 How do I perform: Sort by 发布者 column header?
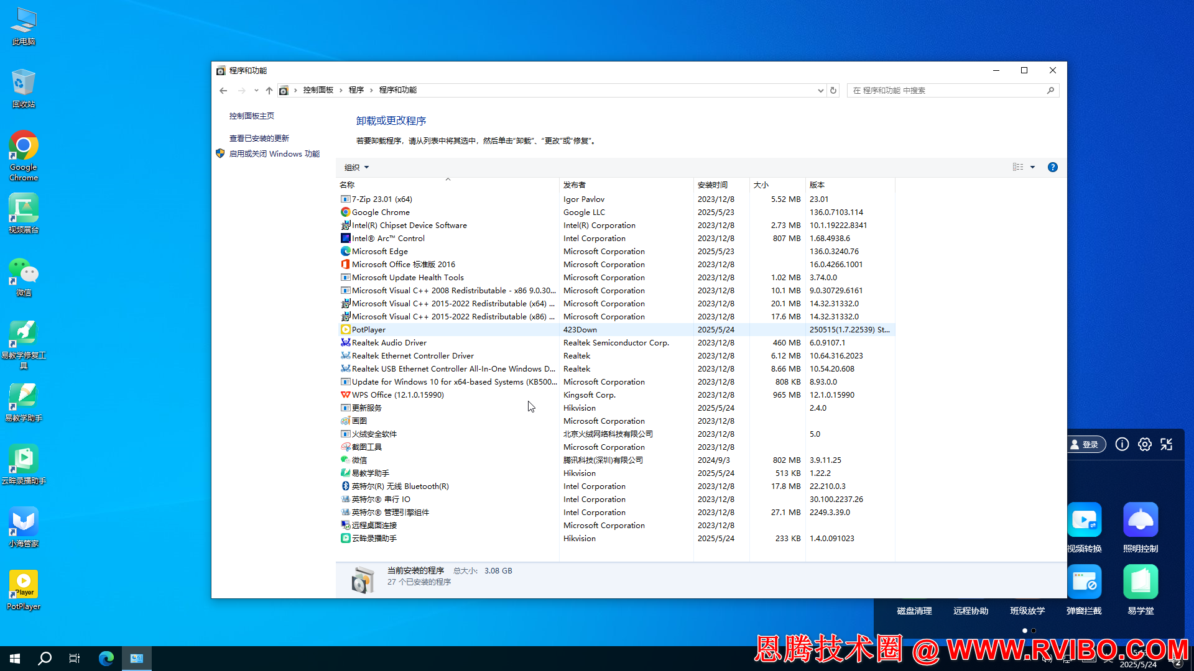point(627,185)
